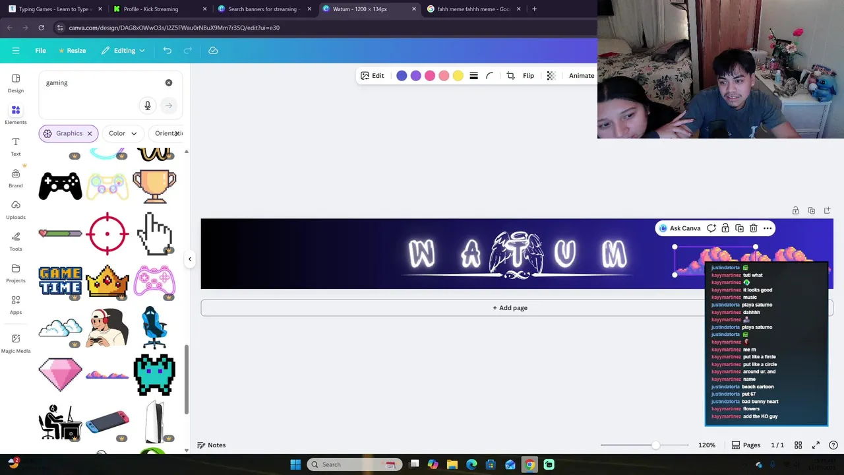Select the purple color swatch
This screenshot has width=844, height=475.
point(415,76)
